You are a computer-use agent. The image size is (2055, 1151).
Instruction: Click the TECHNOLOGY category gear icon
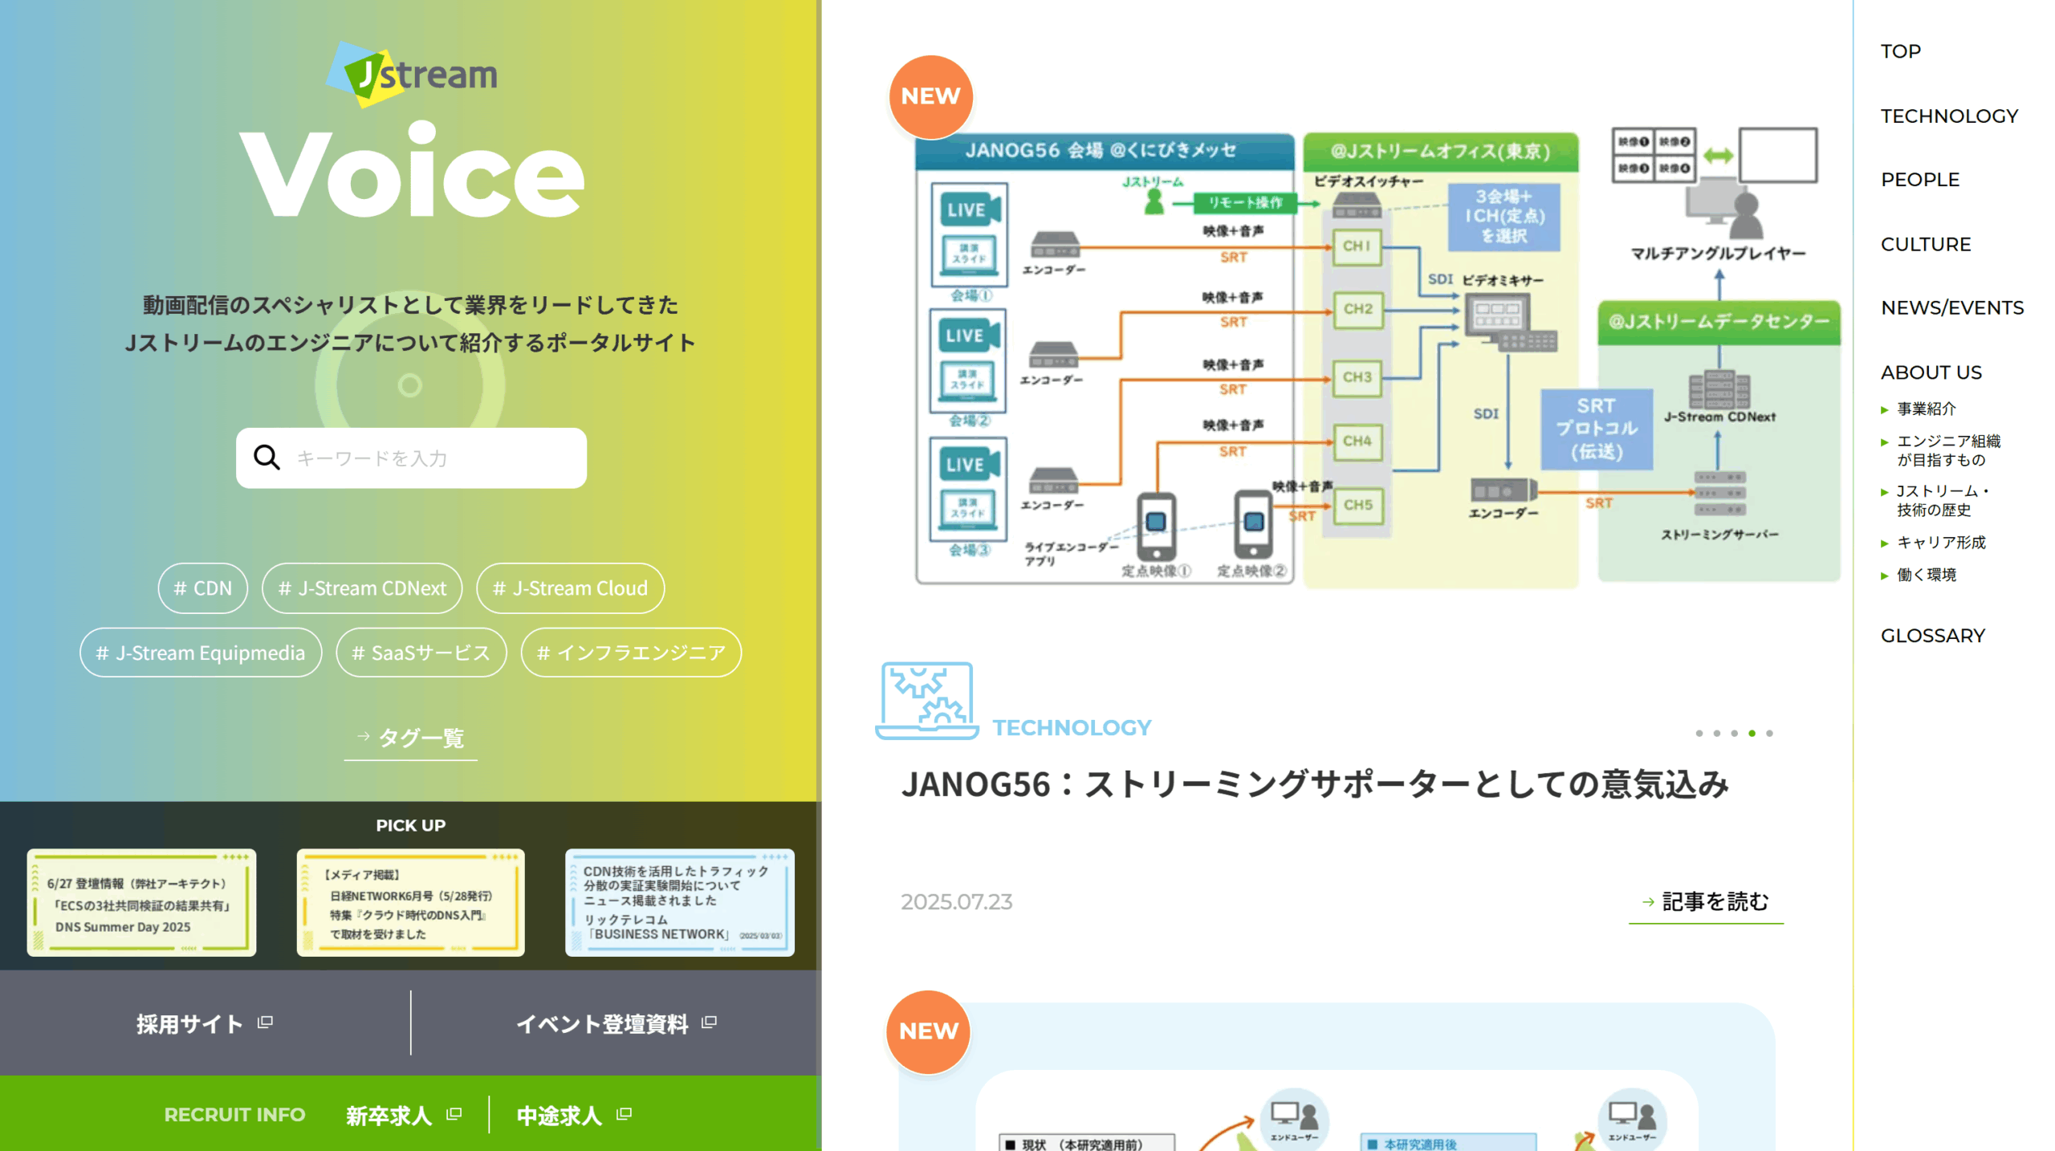pyautogui.click(x=926, y=700)
